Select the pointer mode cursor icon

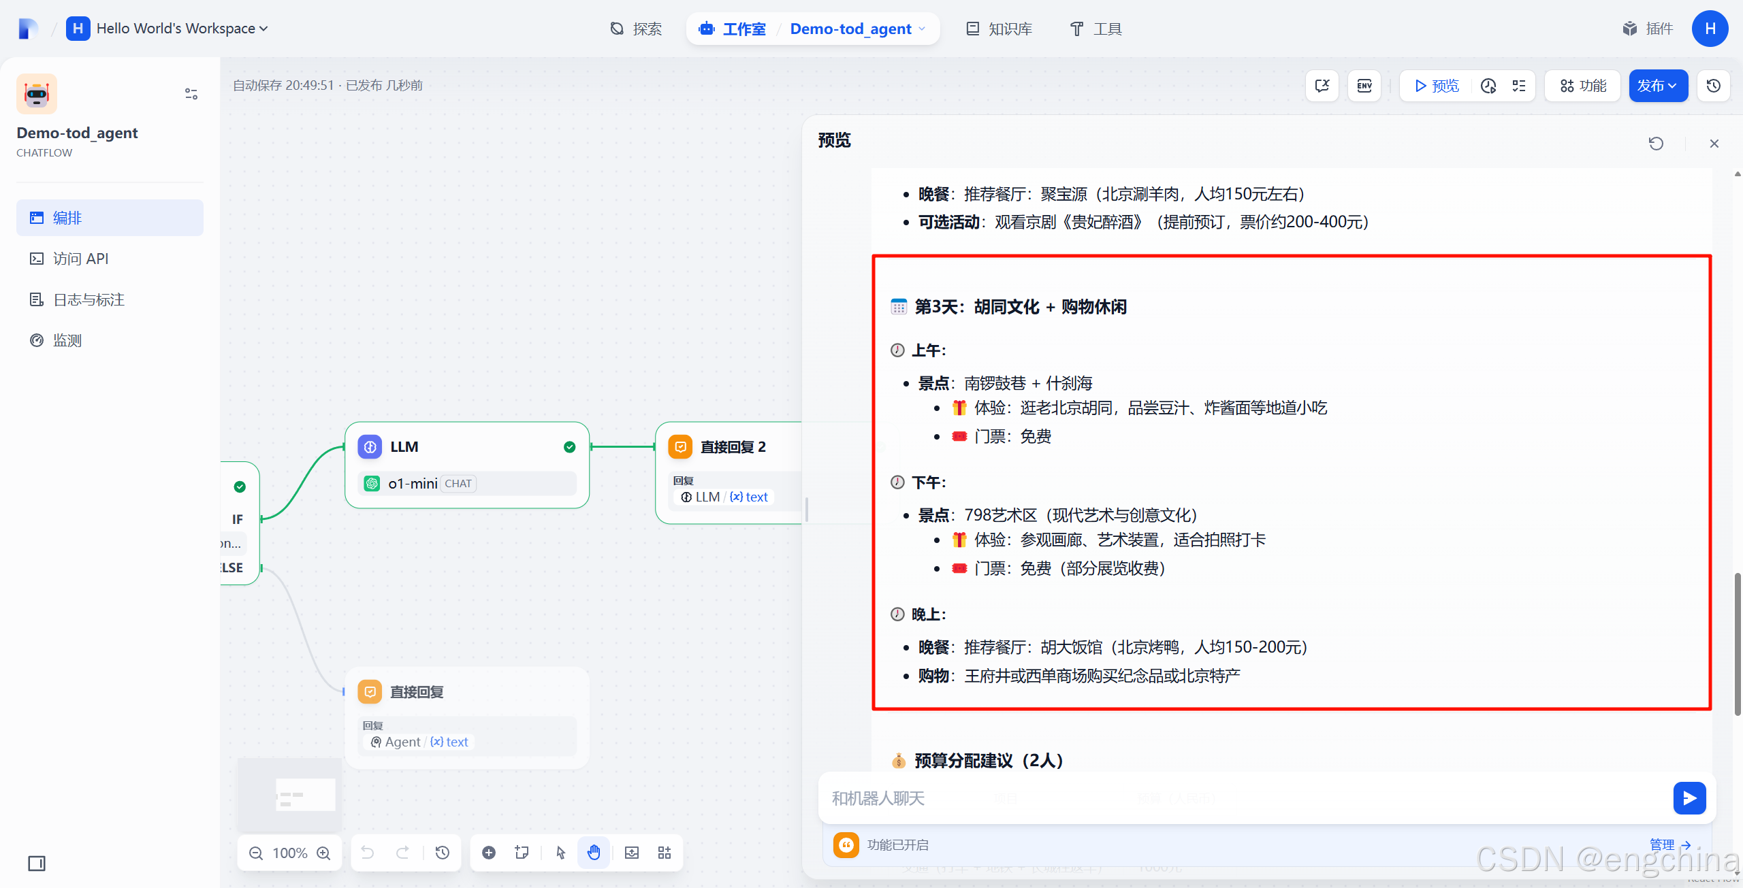560,853
